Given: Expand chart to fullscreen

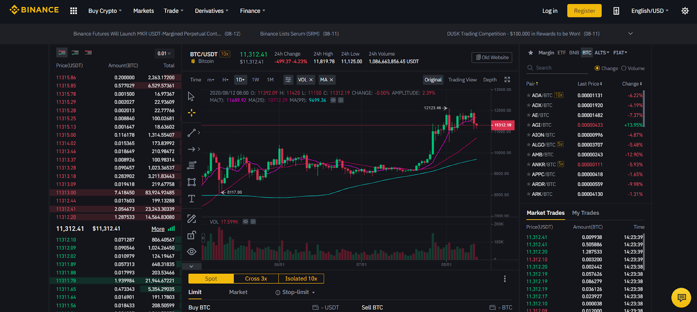Looking at the screenshot, I should coord(507,80).
